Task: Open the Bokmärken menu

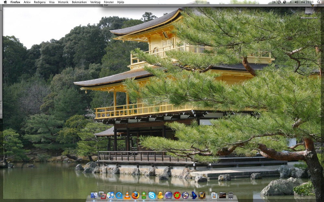Action: (x=79, y=2)
